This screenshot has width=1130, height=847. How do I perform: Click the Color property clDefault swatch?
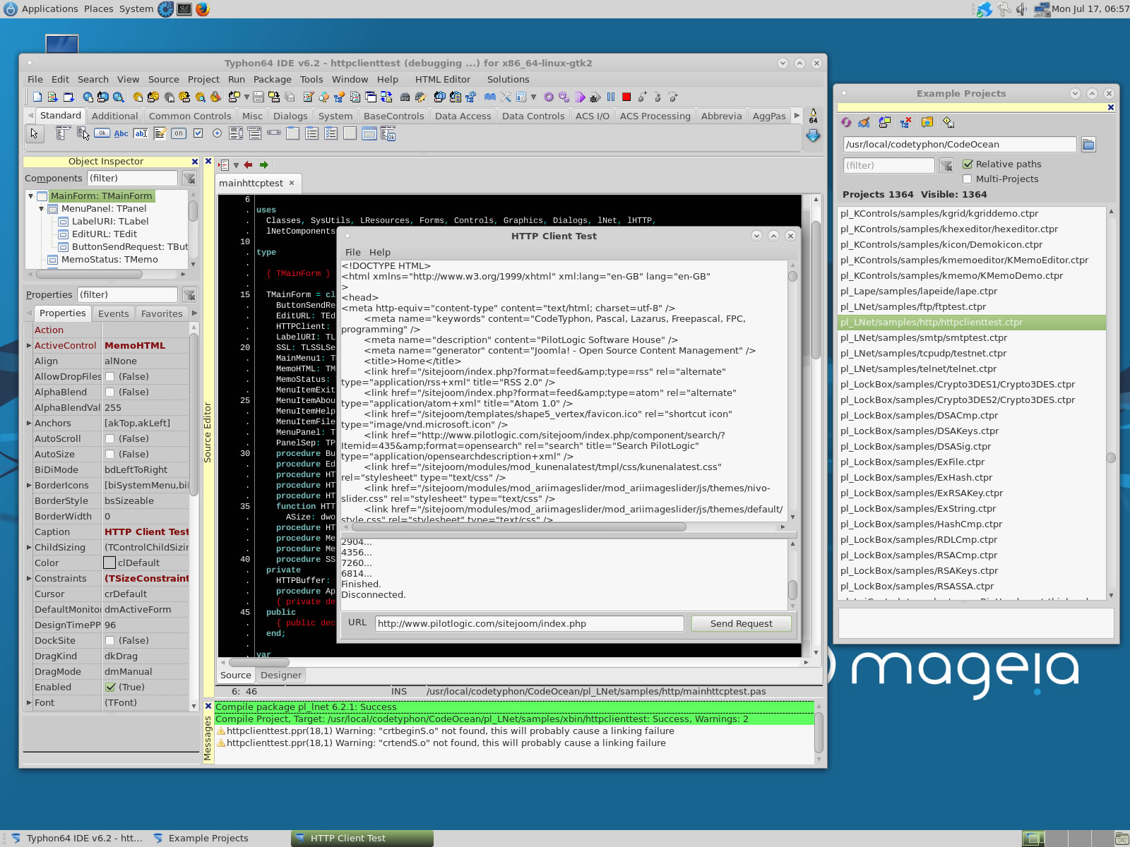click(x=109, y=563)
